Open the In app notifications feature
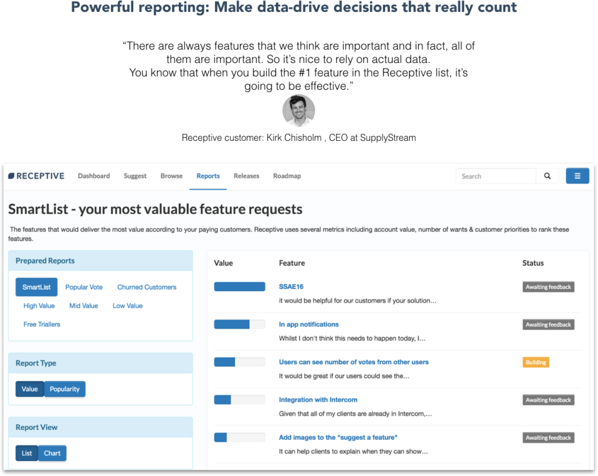Screen dimensions: 598x476 point(308,324)
